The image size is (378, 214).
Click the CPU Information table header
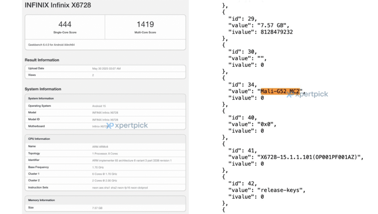coord(39,139)
